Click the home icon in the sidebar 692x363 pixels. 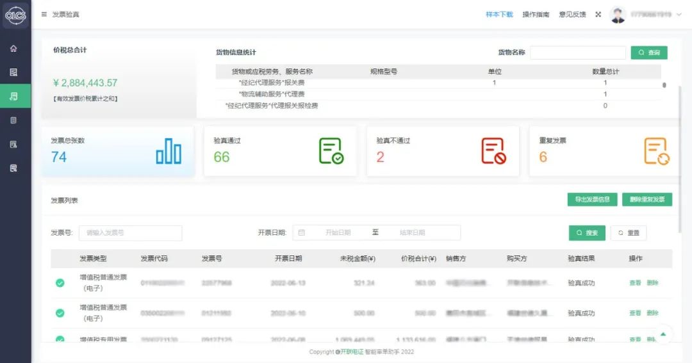[13, 49]
